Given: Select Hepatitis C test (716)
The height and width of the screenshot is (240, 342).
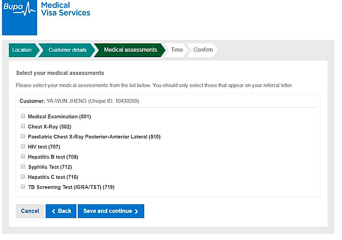Looking at the screenshot, I should (23, 177).
